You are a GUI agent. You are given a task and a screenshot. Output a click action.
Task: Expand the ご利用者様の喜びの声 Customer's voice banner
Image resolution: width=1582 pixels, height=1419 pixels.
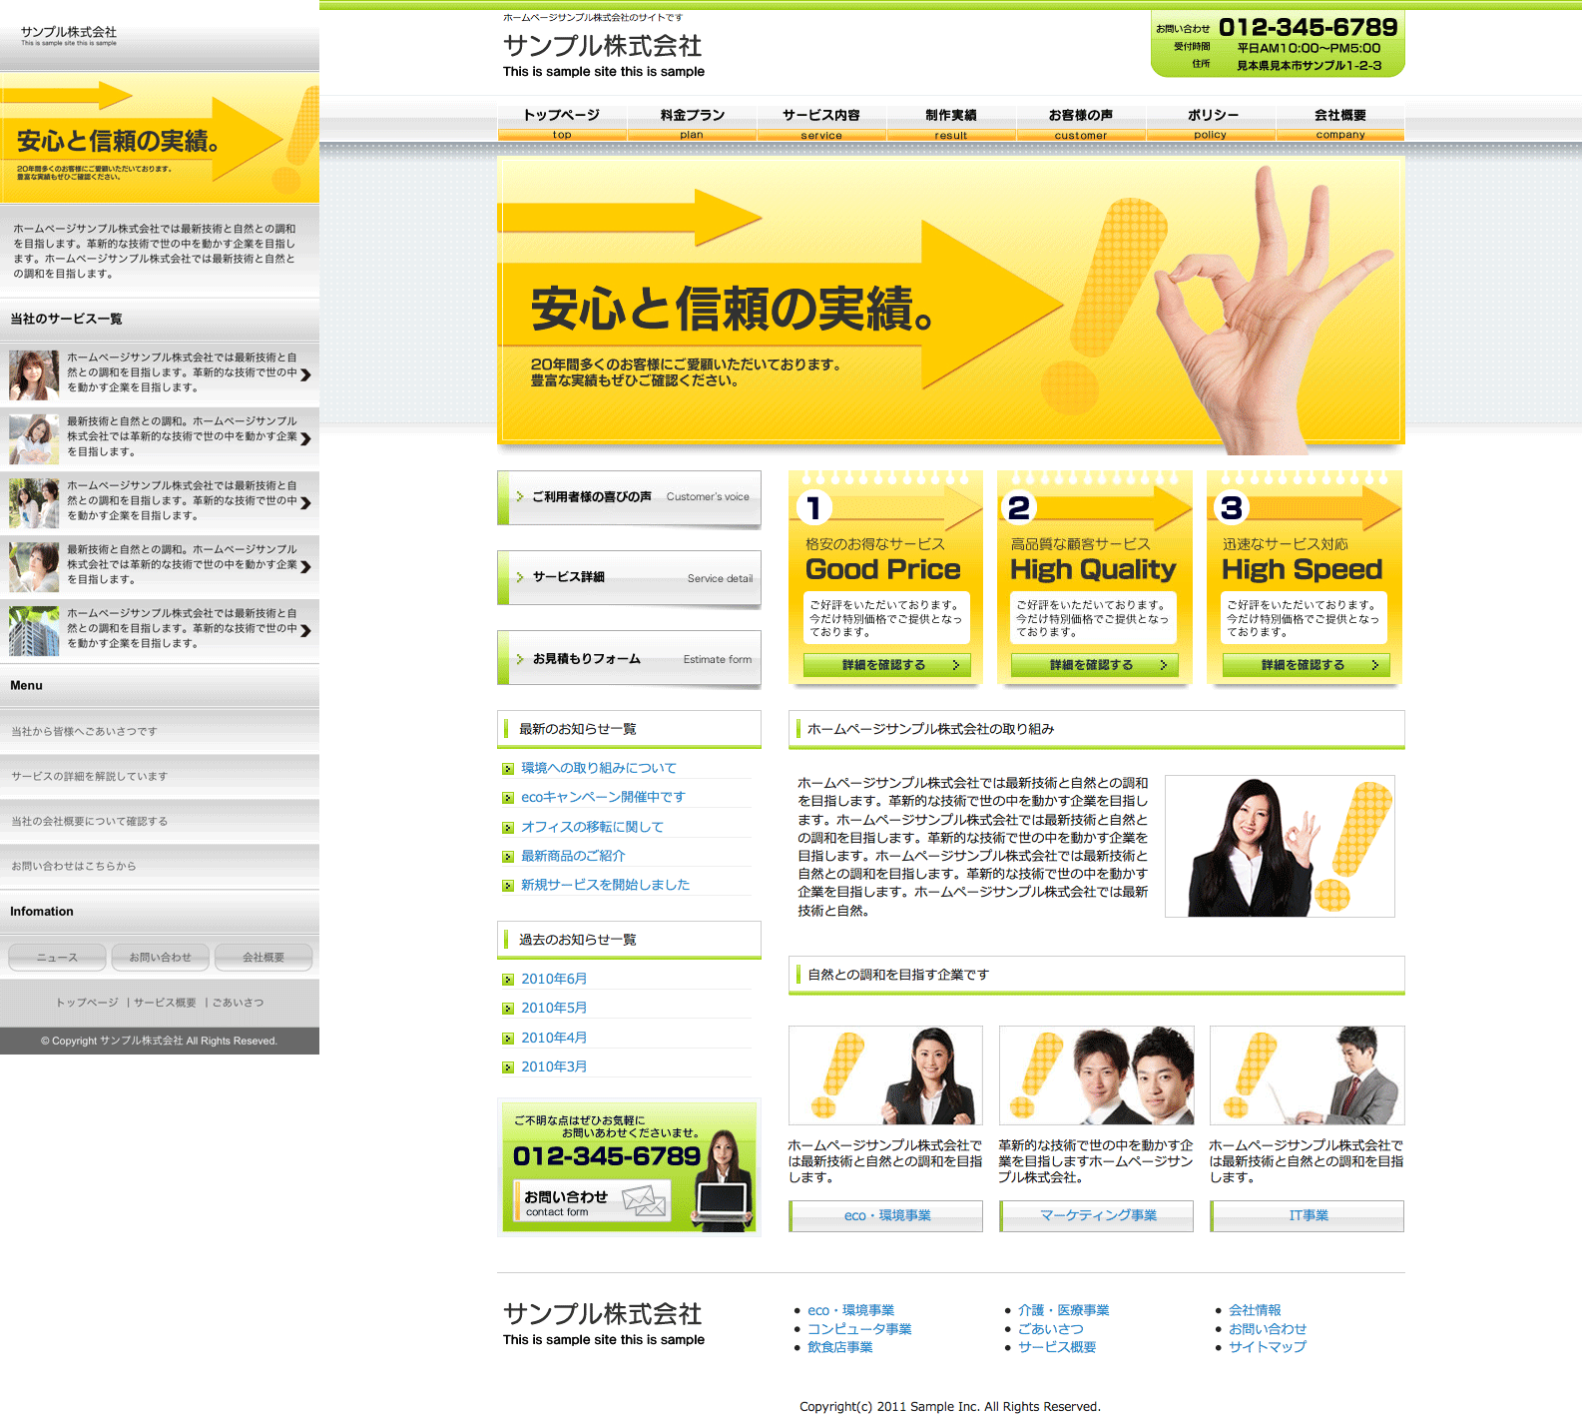[630, 497]
